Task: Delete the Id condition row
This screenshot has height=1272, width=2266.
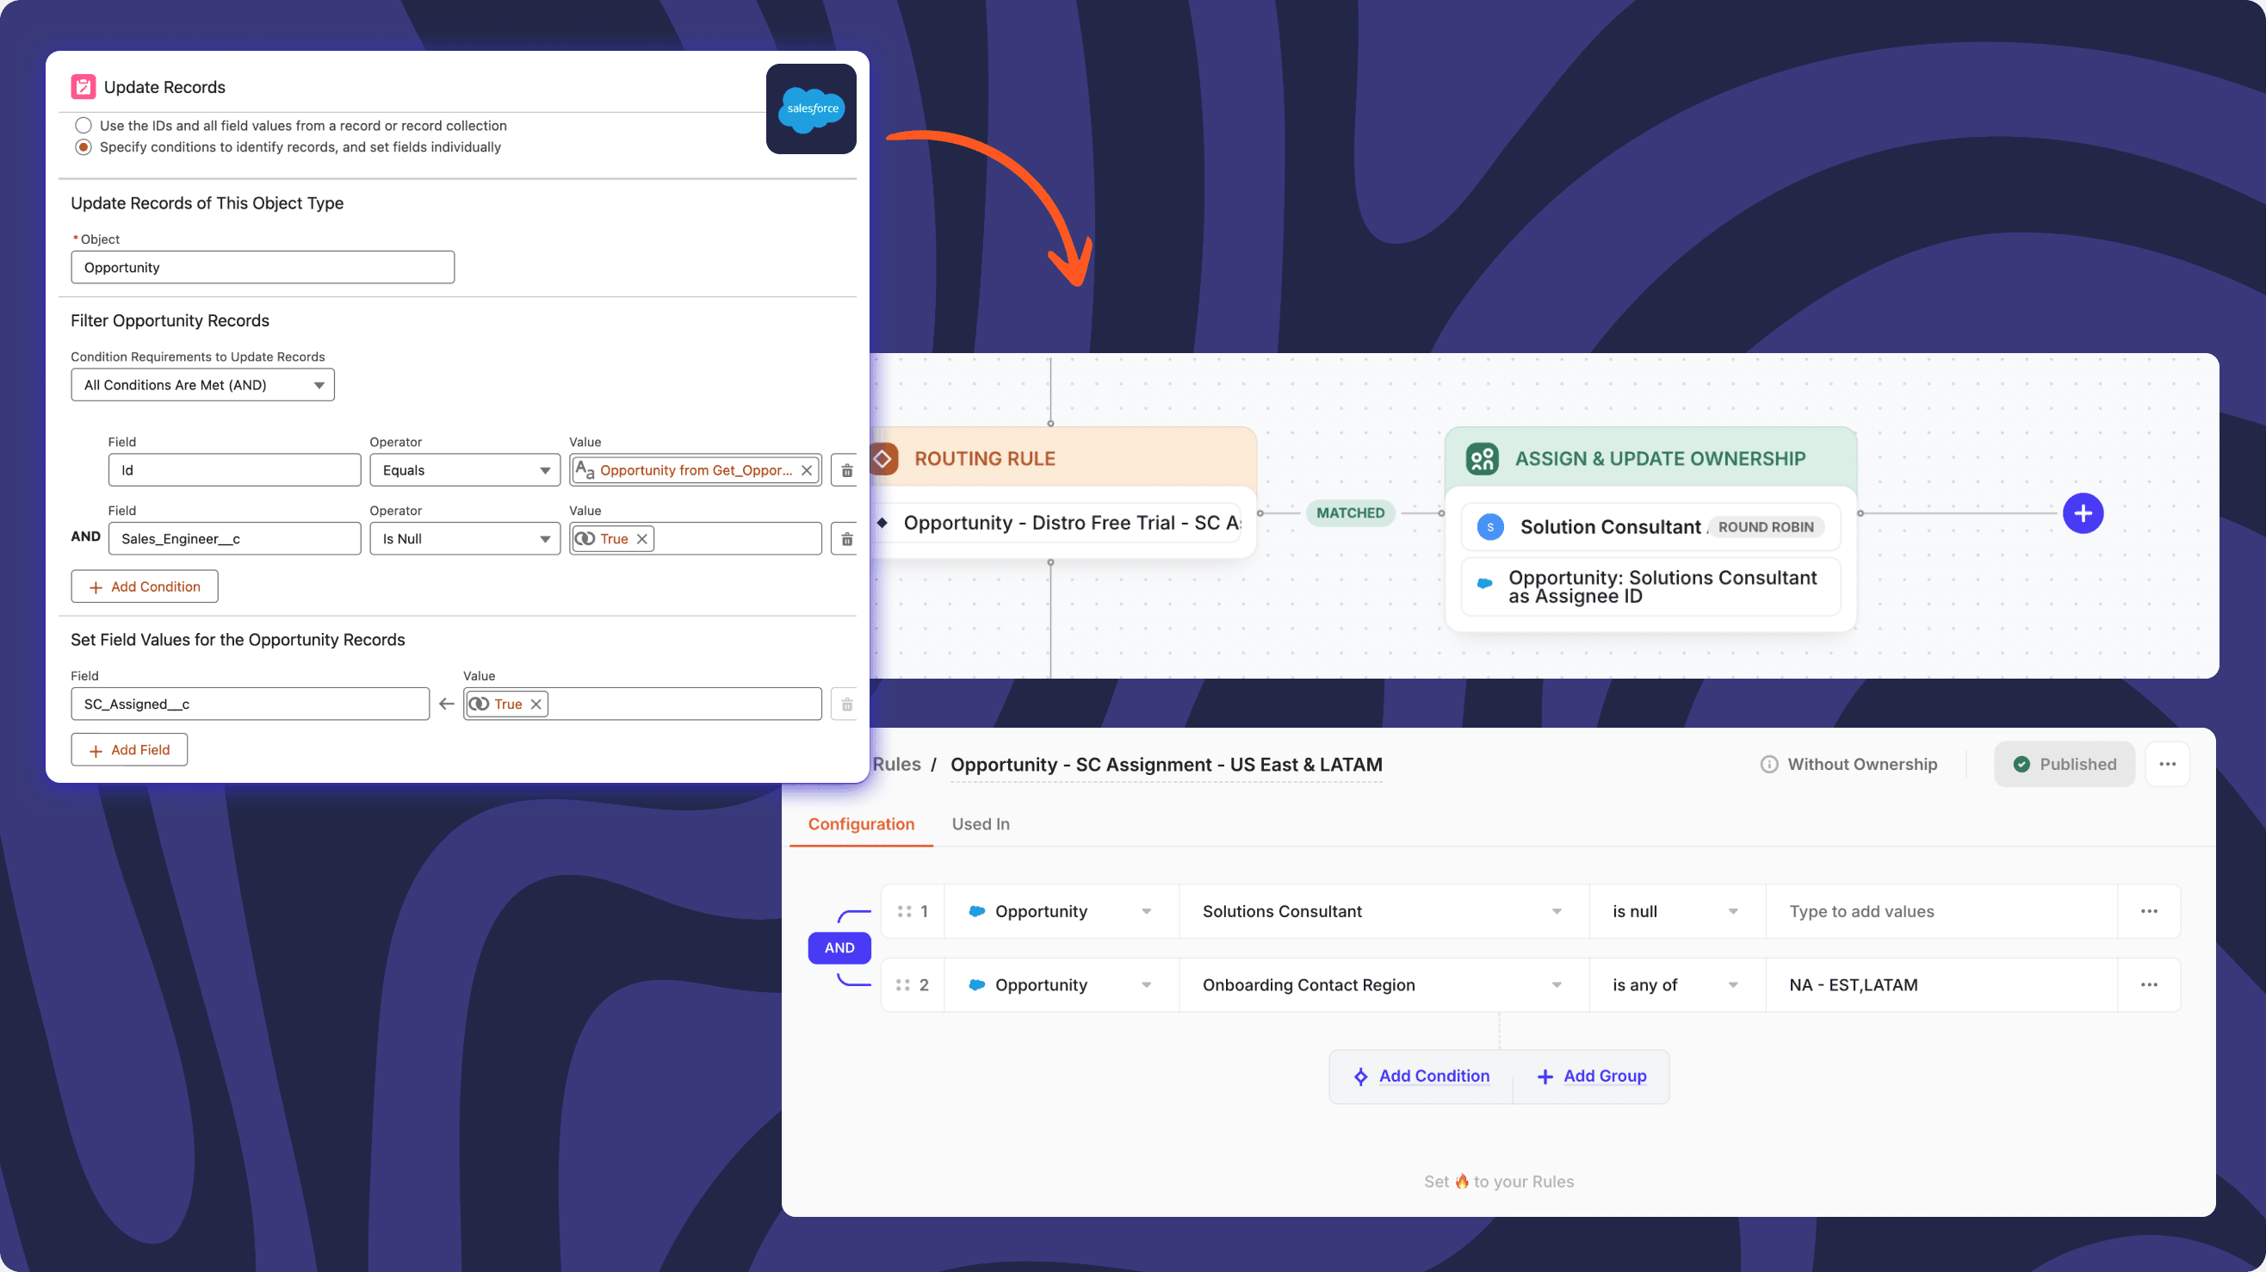Action: tap(846, 470)
